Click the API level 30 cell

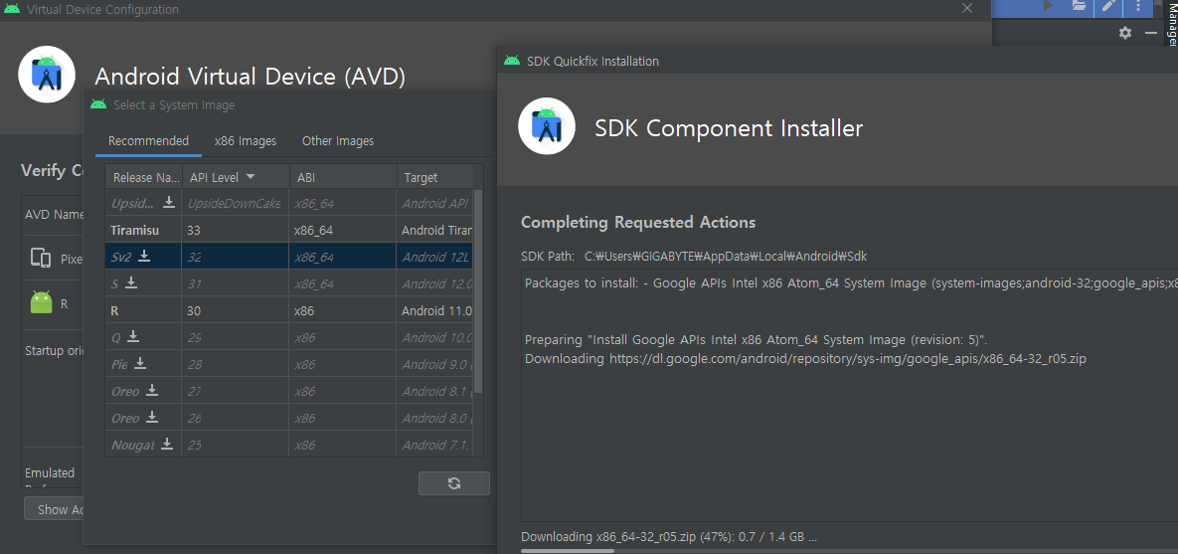[236, 310]
